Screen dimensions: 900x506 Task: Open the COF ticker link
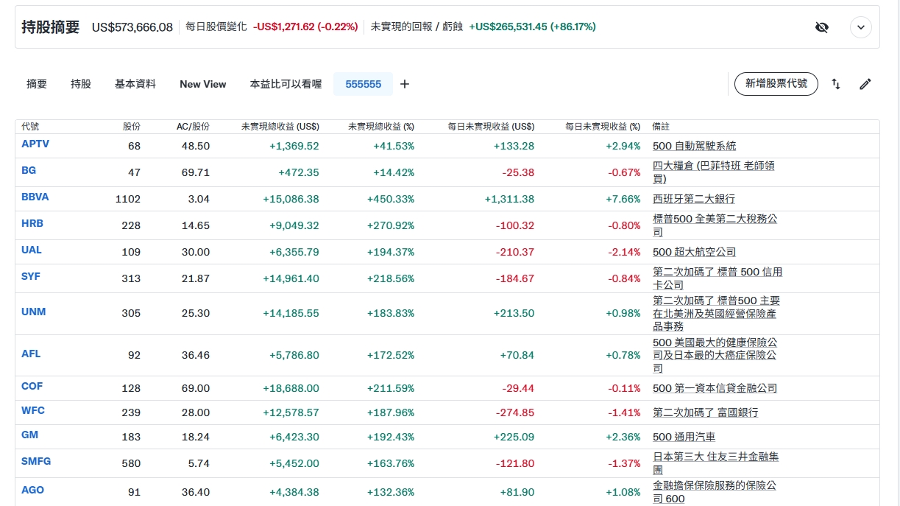point(32,386)
